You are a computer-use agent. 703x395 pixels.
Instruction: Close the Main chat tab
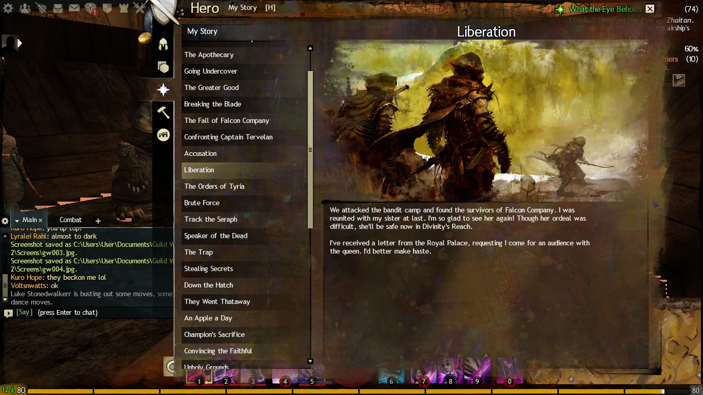pos(41,221)
